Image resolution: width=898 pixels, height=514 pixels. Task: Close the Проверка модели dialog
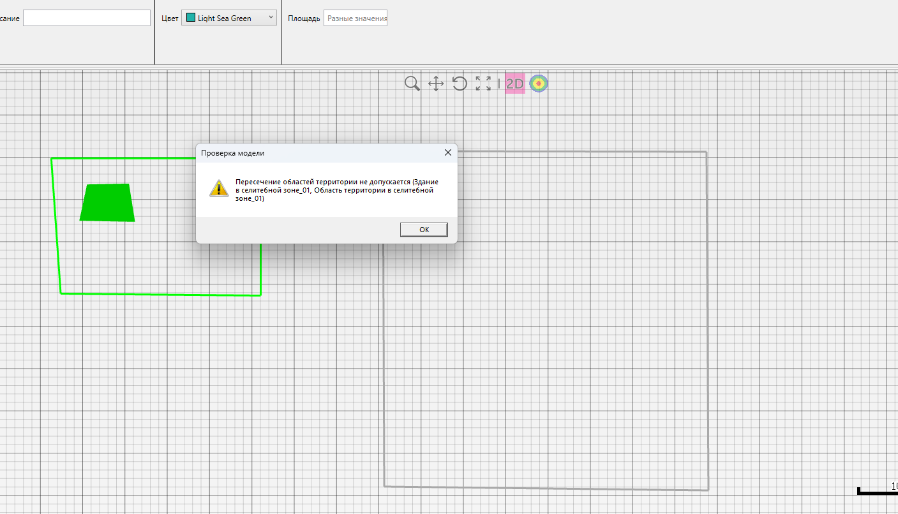pyautogui.click(x=448, y=153)
